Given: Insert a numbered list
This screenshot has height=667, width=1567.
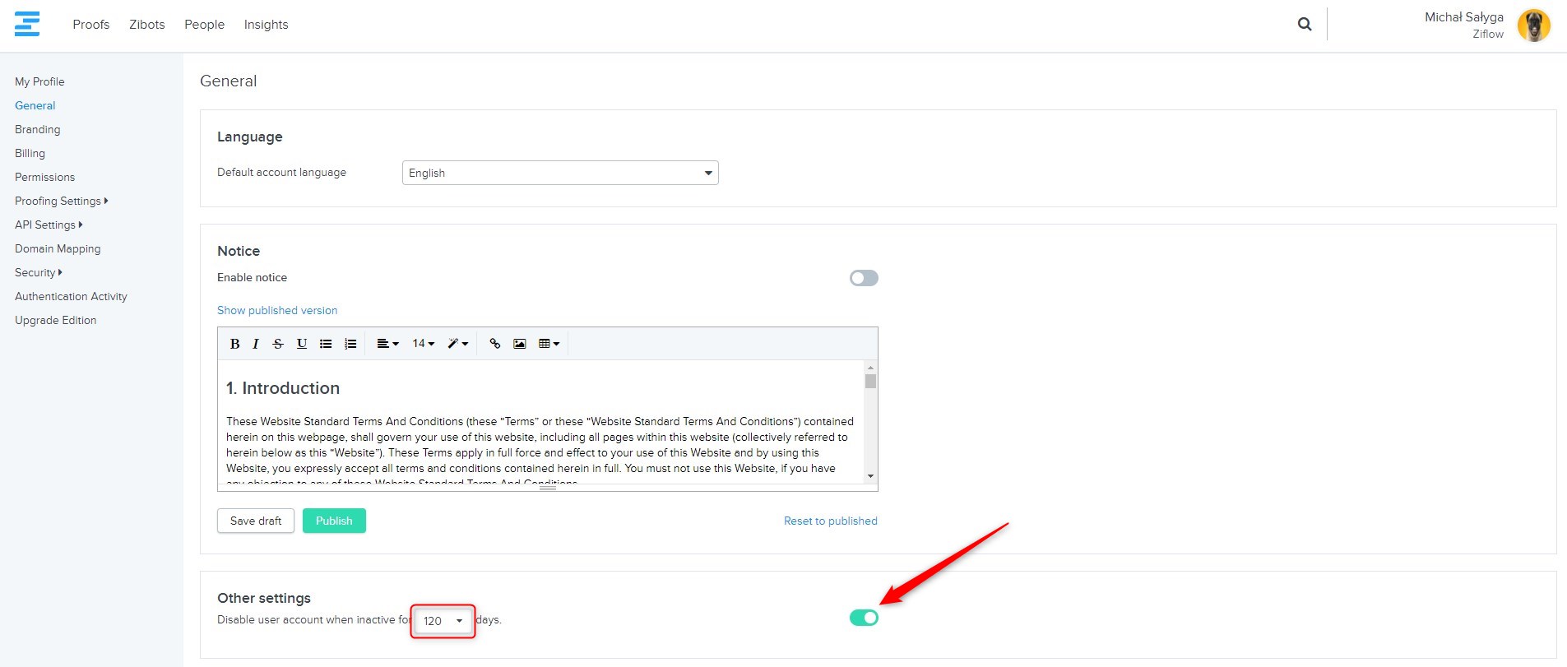Looking at the screenshot, I should pos(350,344).
